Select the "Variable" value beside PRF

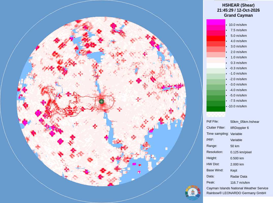pos(236,140)
